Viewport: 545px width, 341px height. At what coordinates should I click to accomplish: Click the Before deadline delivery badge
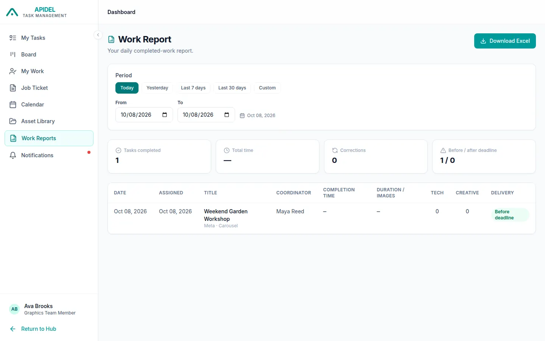pyautogui.click(x=510, y=215)
